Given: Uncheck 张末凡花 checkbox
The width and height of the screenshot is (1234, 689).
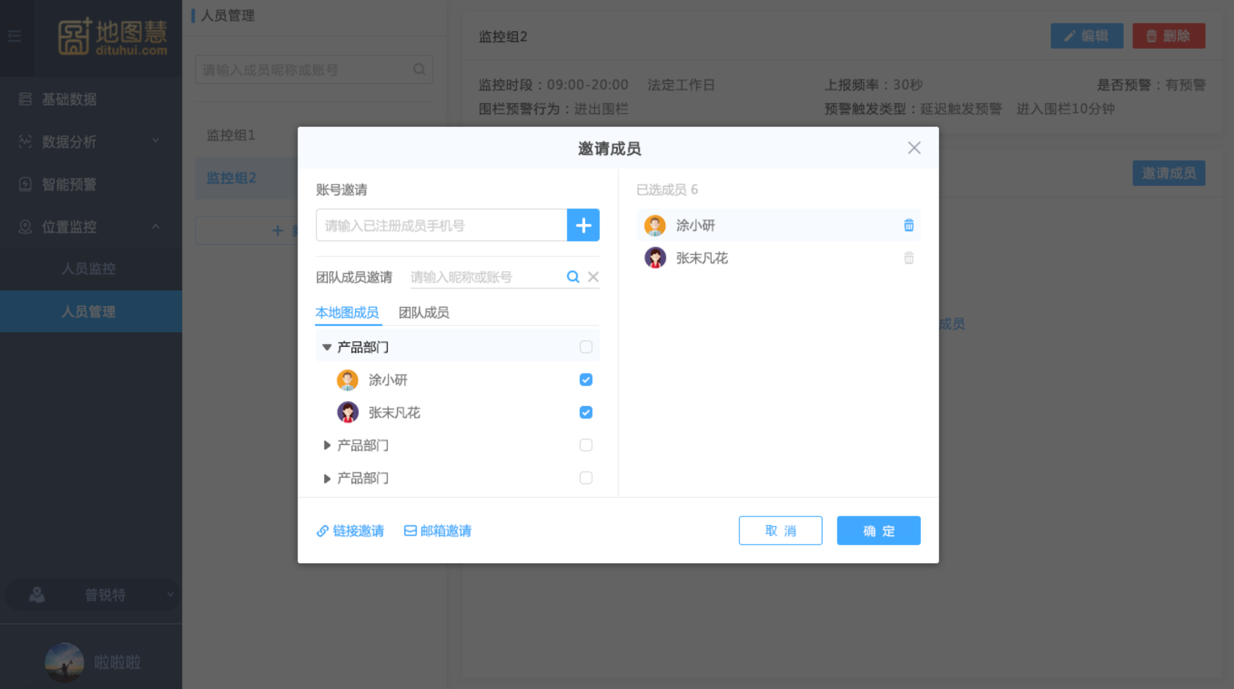Looking at the screenshot, I should [x=586, y=412].
